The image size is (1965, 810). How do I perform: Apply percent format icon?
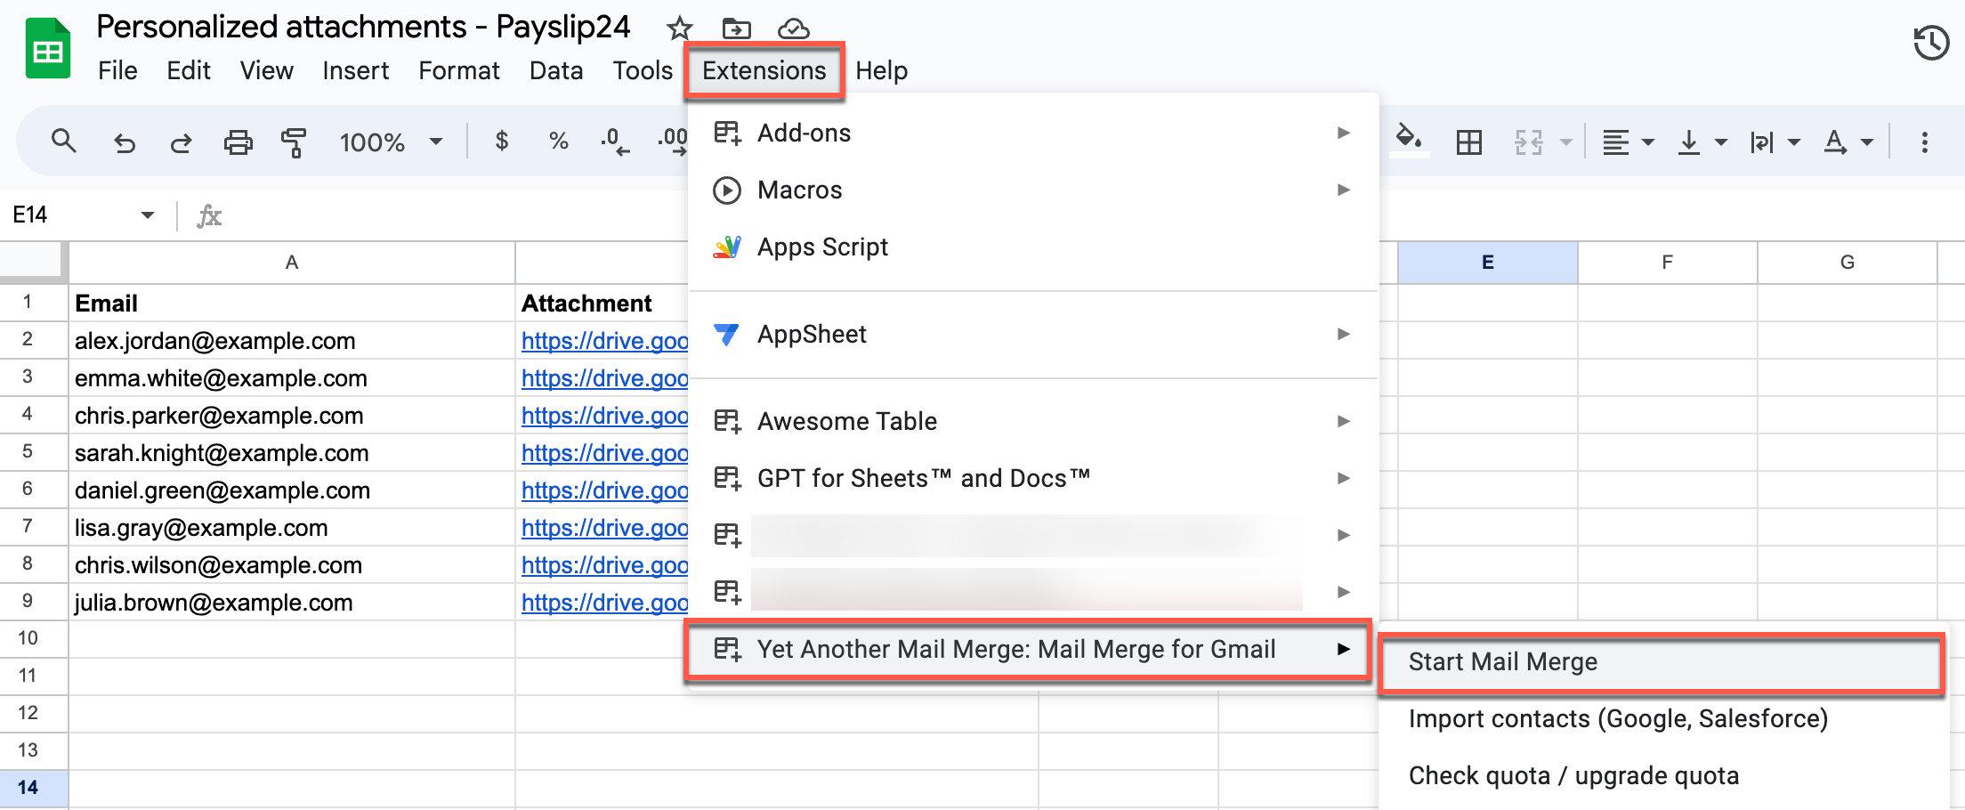coord(558,141)
